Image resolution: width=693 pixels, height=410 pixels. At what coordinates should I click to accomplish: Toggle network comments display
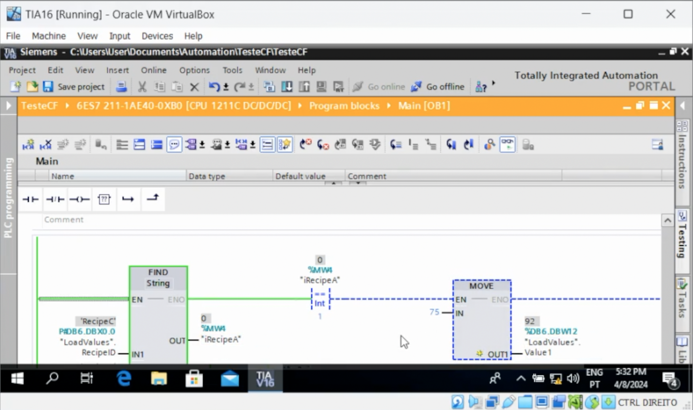174,144
